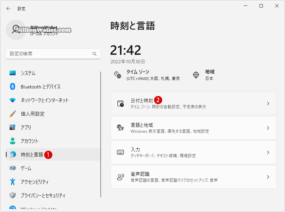Click the タイム ゾーン clock-globe icon
Viewport: 285px width, 212px height.
click(118, 75)
